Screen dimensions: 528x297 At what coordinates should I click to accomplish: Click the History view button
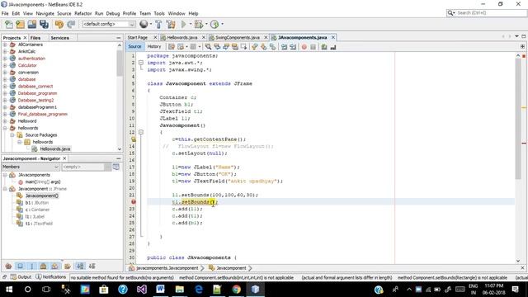click(154, 46)
